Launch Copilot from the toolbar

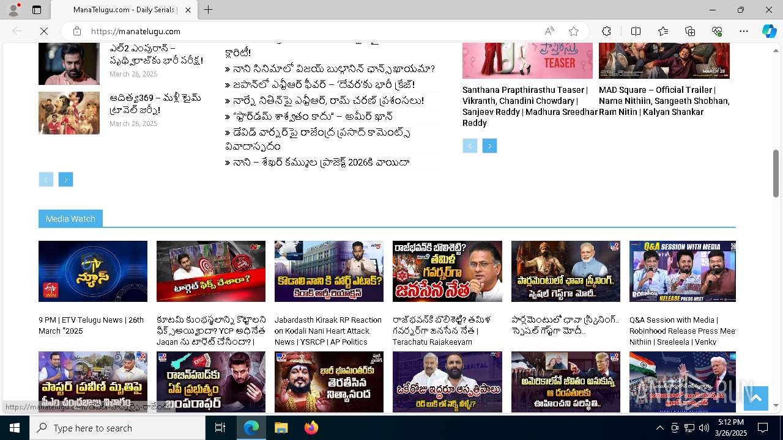pyautogui.click(x=769, y=31)
